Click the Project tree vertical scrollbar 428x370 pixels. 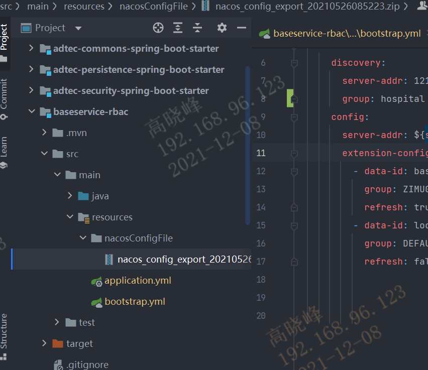pyautogui.click(x=248, y=146)
